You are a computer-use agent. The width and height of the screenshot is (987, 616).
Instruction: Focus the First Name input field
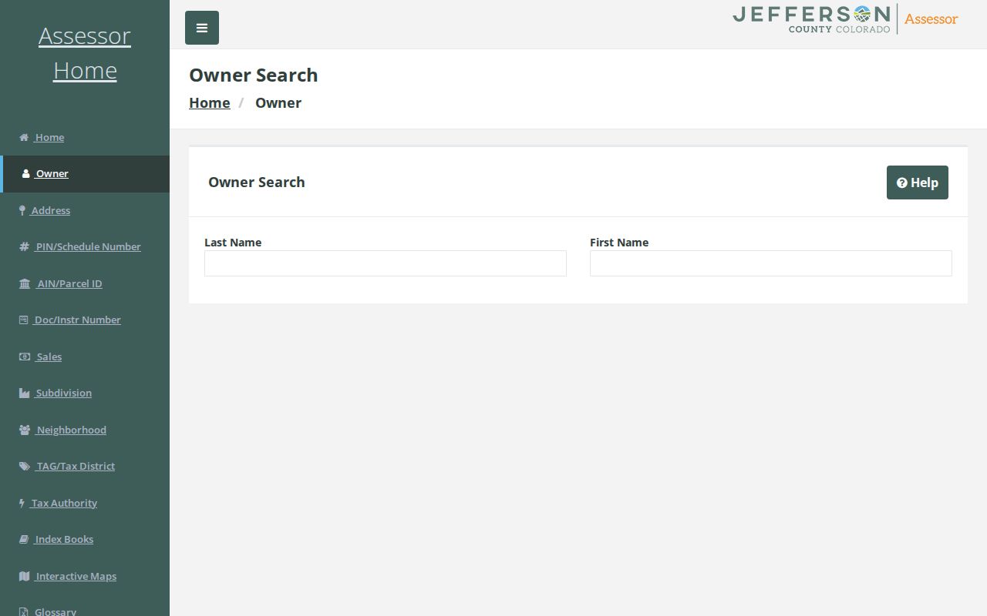tap(771, 263)
